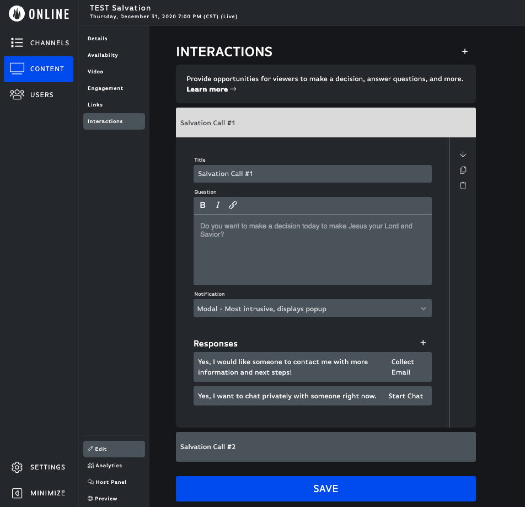This screenshot has width=525, height=507.
Task: Click the Minimize arrow icon
Action: tap(17, 493)
